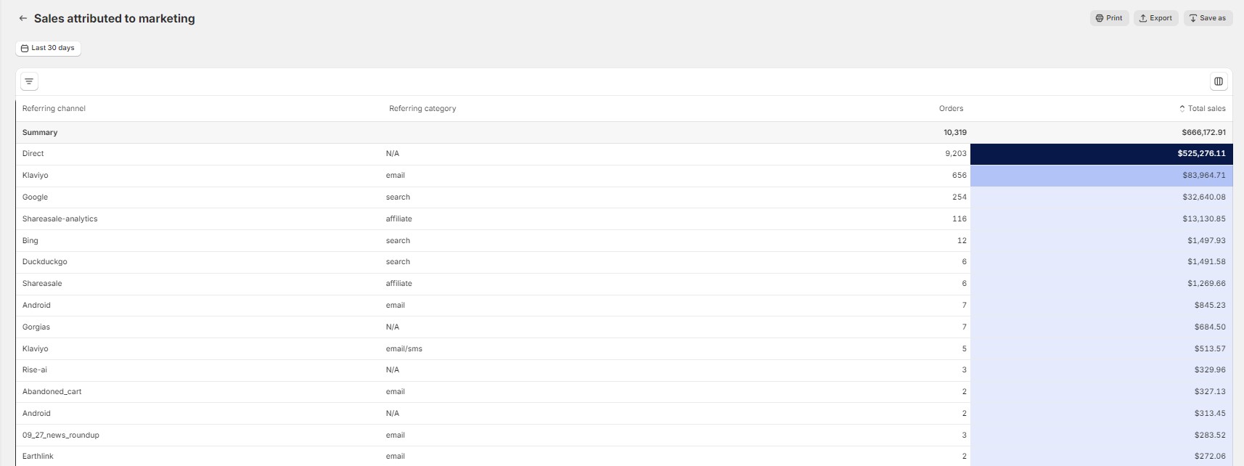
Task: Click the $1,491.58 sales value
Action: point(1206,261)
